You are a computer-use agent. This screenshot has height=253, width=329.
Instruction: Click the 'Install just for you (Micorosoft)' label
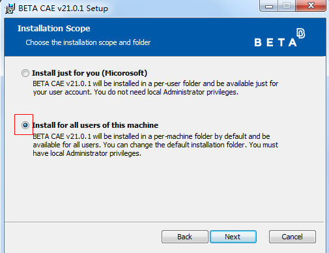coord(89,73)
